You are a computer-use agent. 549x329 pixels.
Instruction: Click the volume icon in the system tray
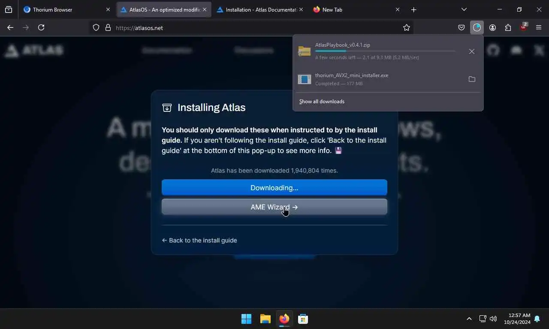(493, 319)
